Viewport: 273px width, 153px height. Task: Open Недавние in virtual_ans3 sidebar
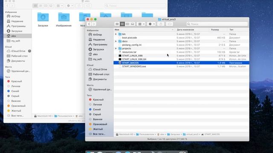99,40
